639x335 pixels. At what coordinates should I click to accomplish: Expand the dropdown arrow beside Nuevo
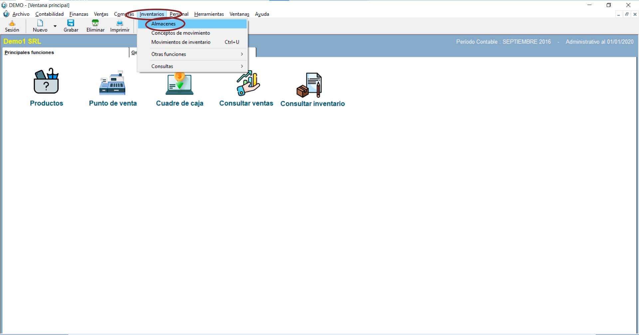coord(55,26)
